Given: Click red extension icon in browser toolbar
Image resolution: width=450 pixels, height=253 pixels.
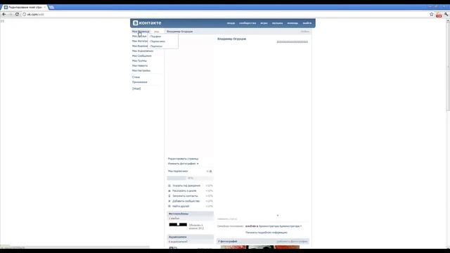Looking at the screenshot, I should 439,15.
